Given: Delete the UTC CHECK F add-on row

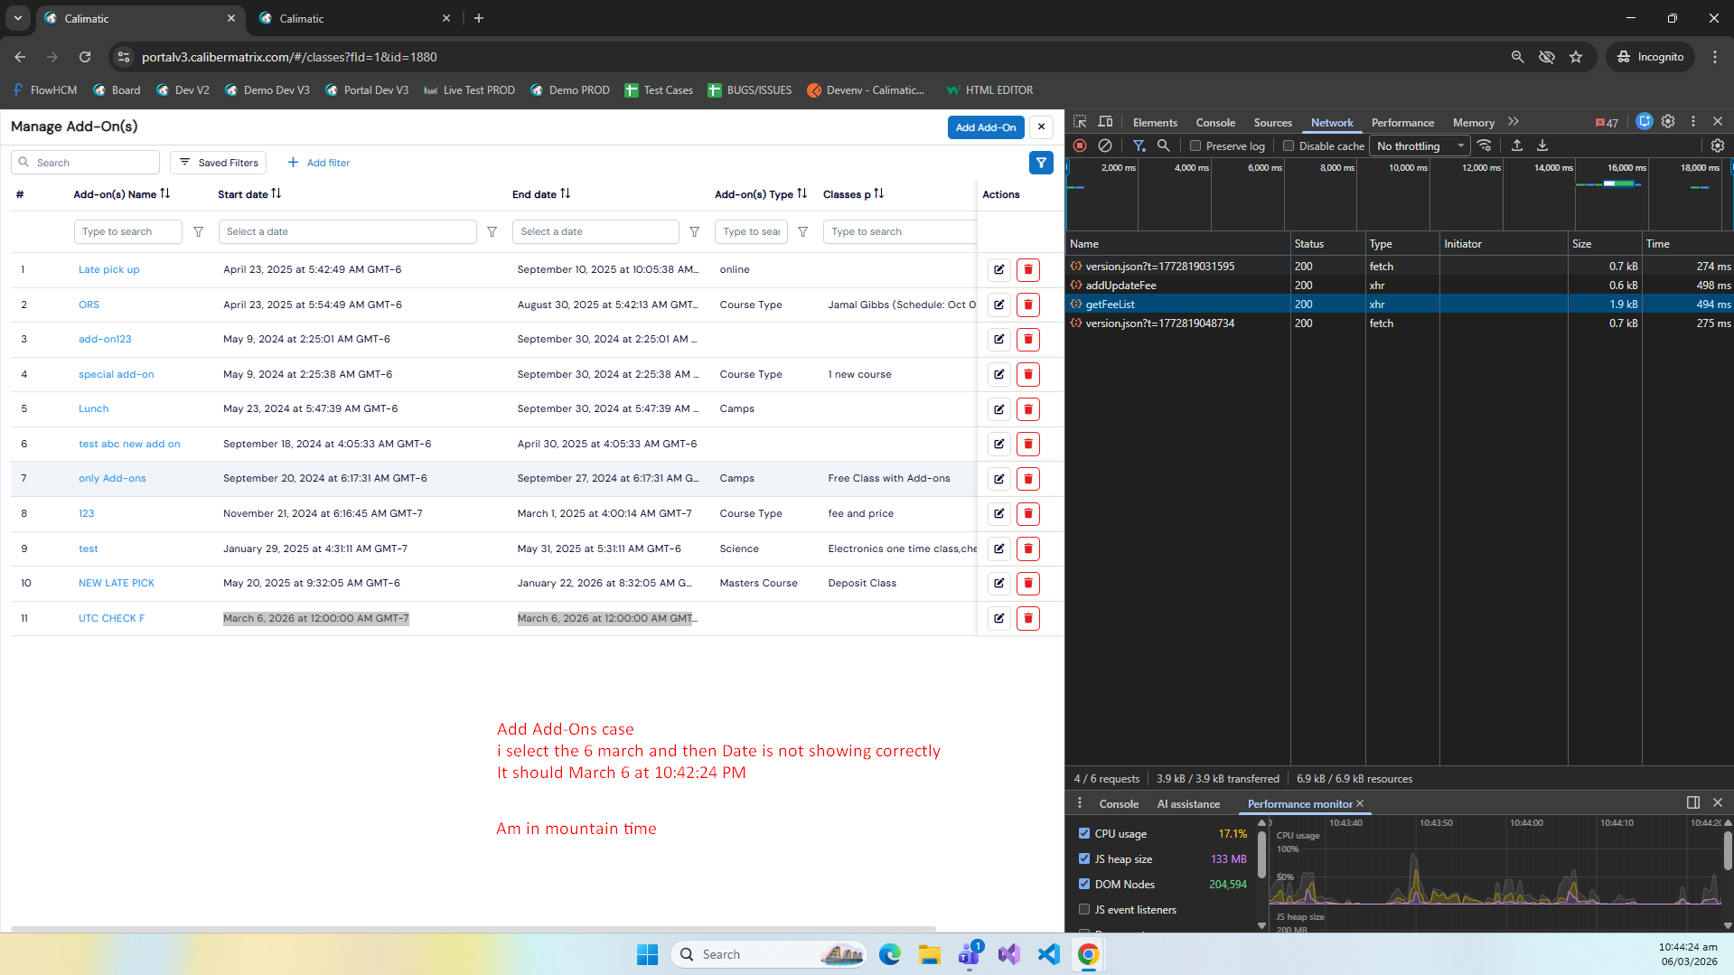Looking at the screenshot, I should tap(1027, 618).
